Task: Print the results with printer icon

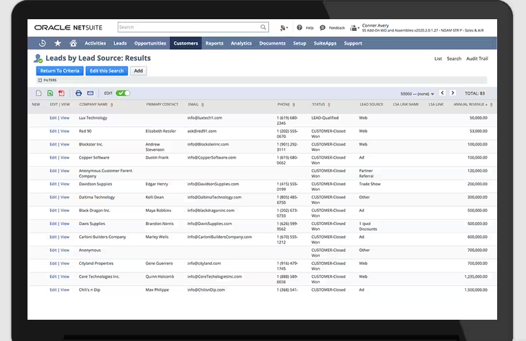Action: 78,93
